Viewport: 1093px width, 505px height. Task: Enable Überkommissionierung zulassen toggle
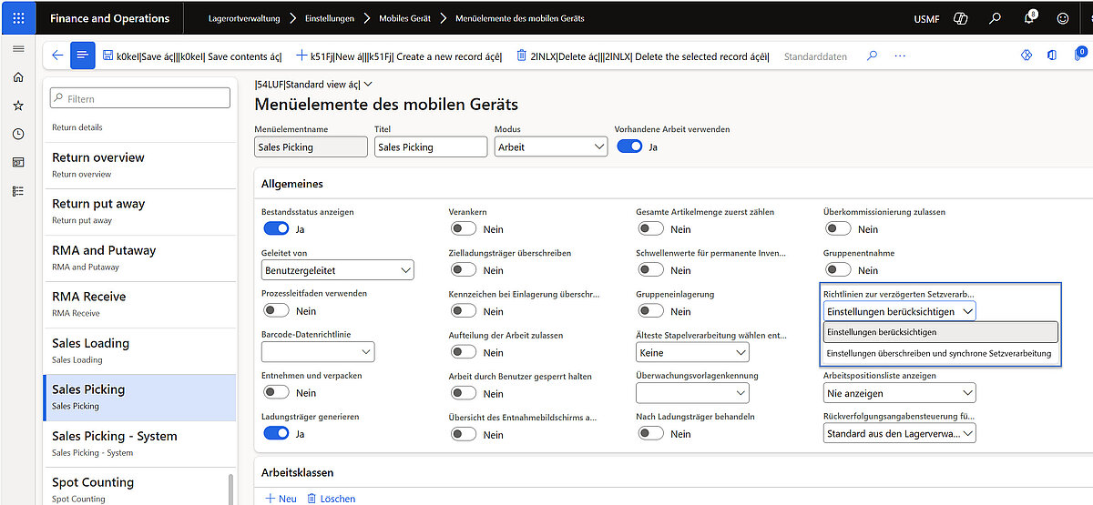click(837, 228)
